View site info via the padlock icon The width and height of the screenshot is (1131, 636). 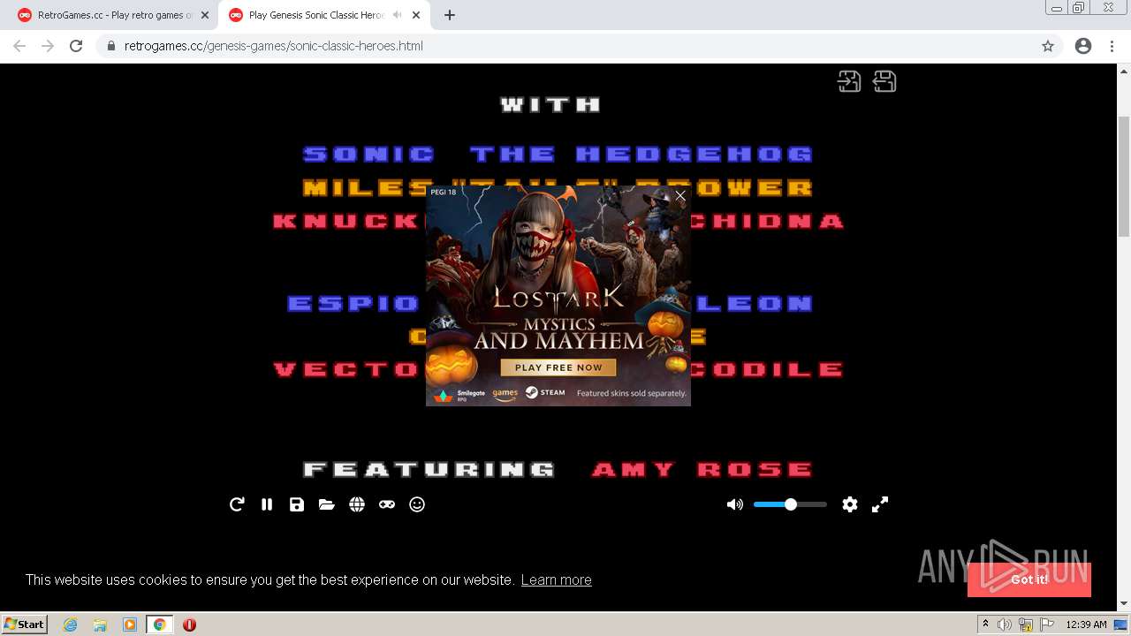tap(110, 46)
